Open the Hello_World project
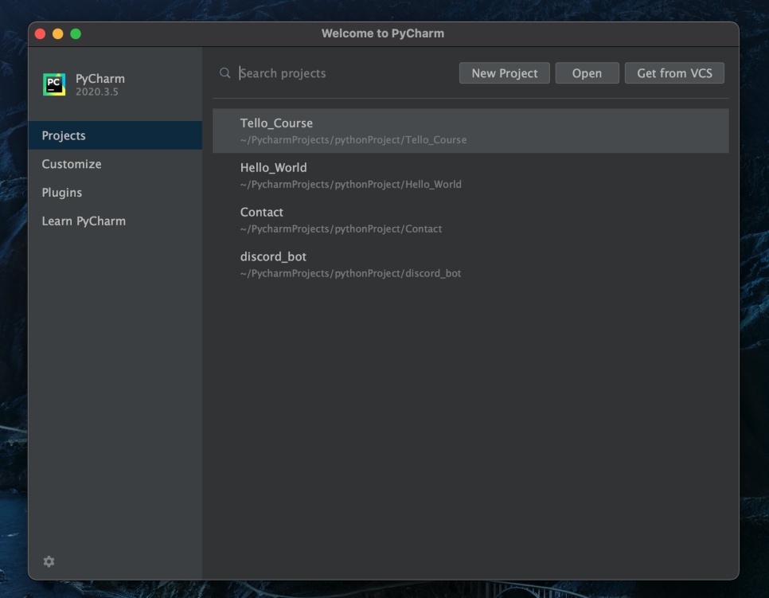Screen dimensions: 769x598 470,175
